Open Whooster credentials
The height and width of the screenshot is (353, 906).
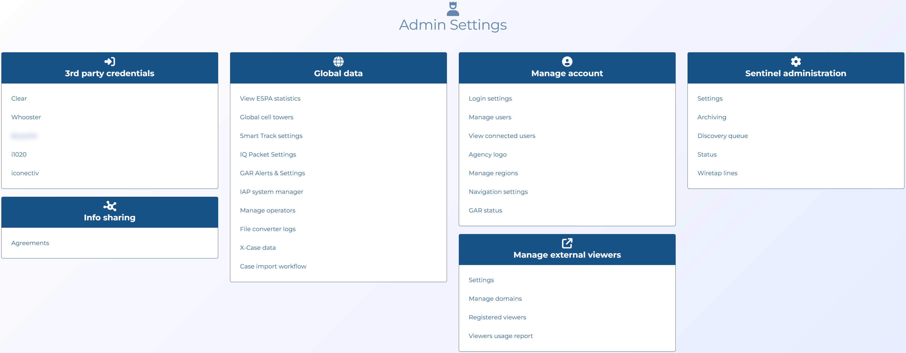[x=26, y=117]
